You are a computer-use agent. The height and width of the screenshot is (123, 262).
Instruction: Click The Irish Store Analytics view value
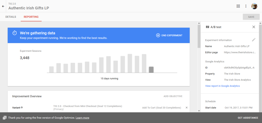(x=237, y=80)
